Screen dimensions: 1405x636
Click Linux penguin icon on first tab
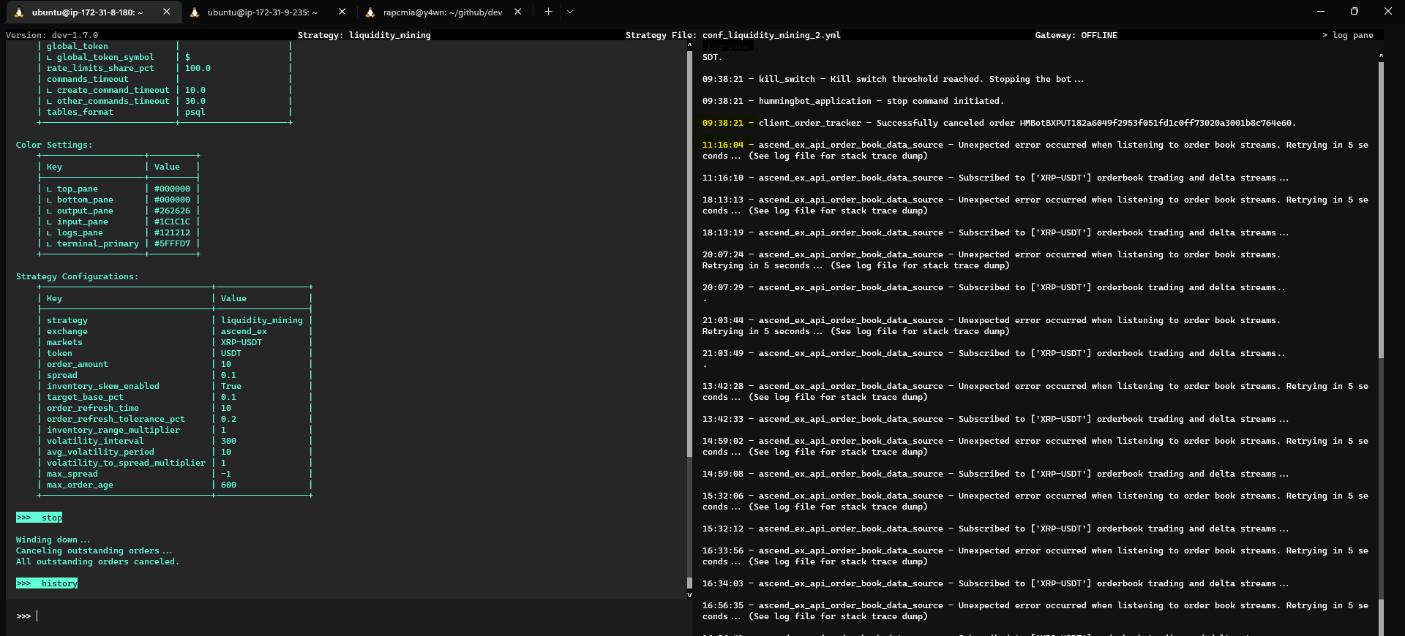[19, 12]
